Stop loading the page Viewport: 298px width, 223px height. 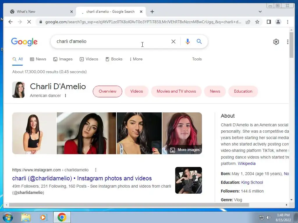(x=29, y=22)
